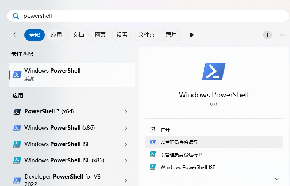Show more filter tabs with play arrow
Viewport: 290px width, 186px height.
(192, 35)
